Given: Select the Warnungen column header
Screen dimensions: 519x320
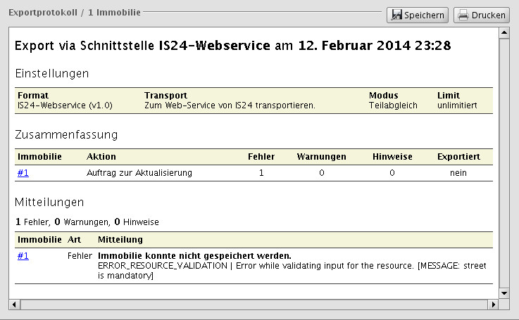Looking at the screenshot, I should (x=321, y=156).
